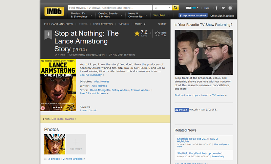Open IMDb's Facebook page icon
This screenshot has width=271, height=164.
pos(216,8)
